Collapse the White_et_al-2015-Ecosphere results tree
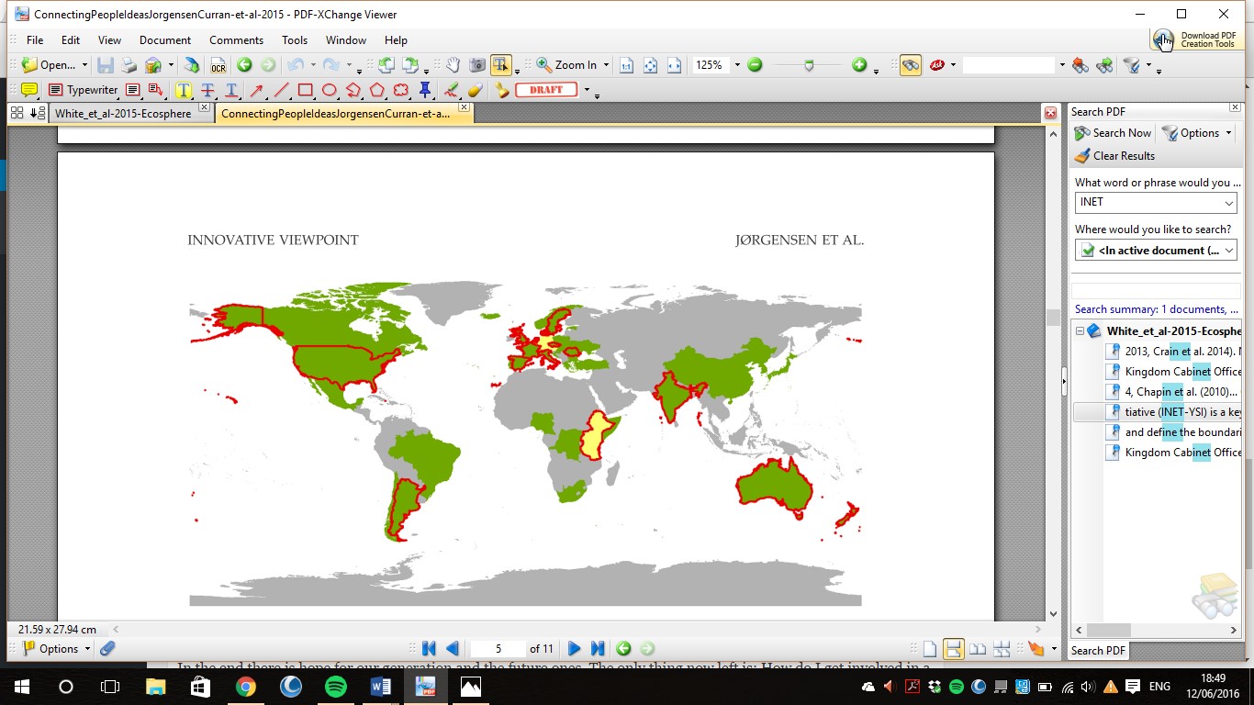The height and width of the screenshot is (705, 1254). click(x=1080, y=331)
